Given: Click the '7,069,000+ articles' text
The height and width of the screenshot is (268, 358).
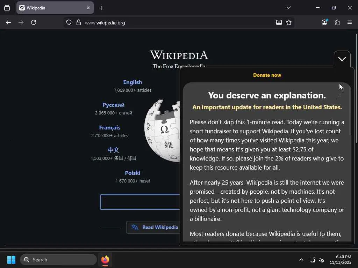Looking at the screenshot, I should 133,90.
